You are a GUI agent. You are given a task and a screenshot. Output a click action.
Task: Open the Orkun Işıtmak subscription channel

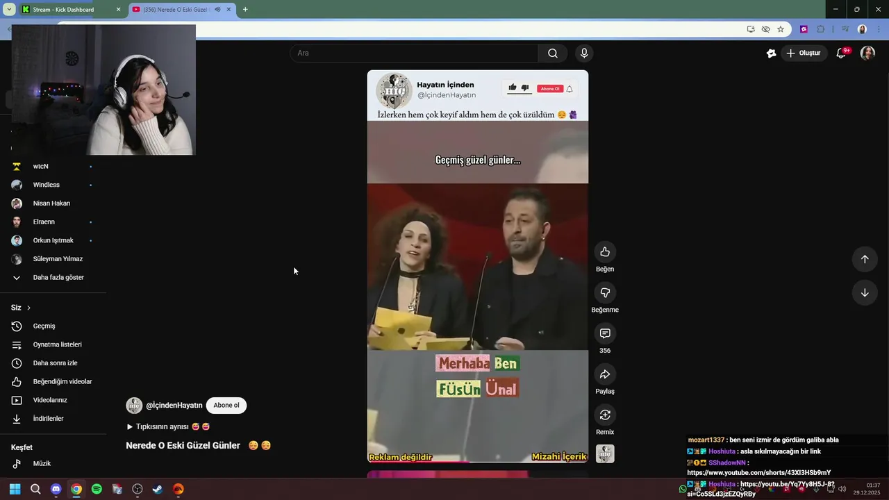click(x=52, y=240)
